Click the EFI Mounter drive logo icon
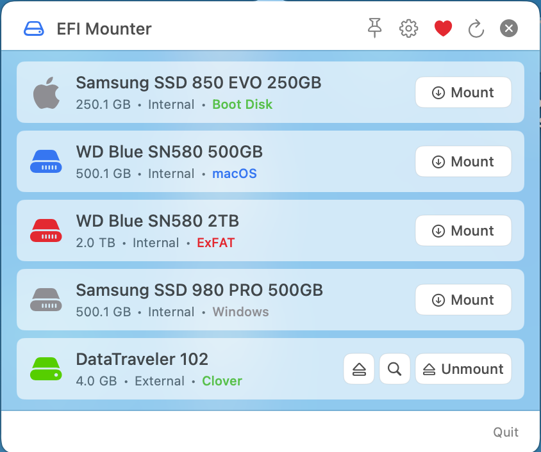The width and height of the screenshot is (541, 452). (33, 29)
